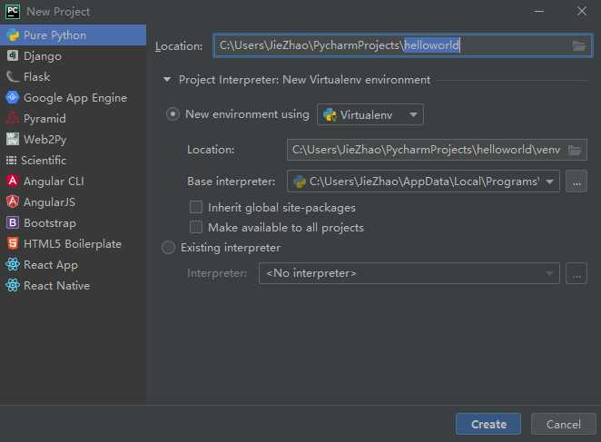Select the React App icon
The width and height of the screenshot is (601, 442).
pyautogui.click(x=13, y=264)
